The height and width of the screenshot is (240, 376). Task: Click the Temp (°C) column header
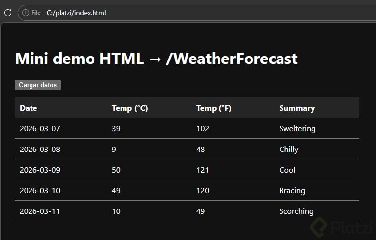(x=129, y=108)
